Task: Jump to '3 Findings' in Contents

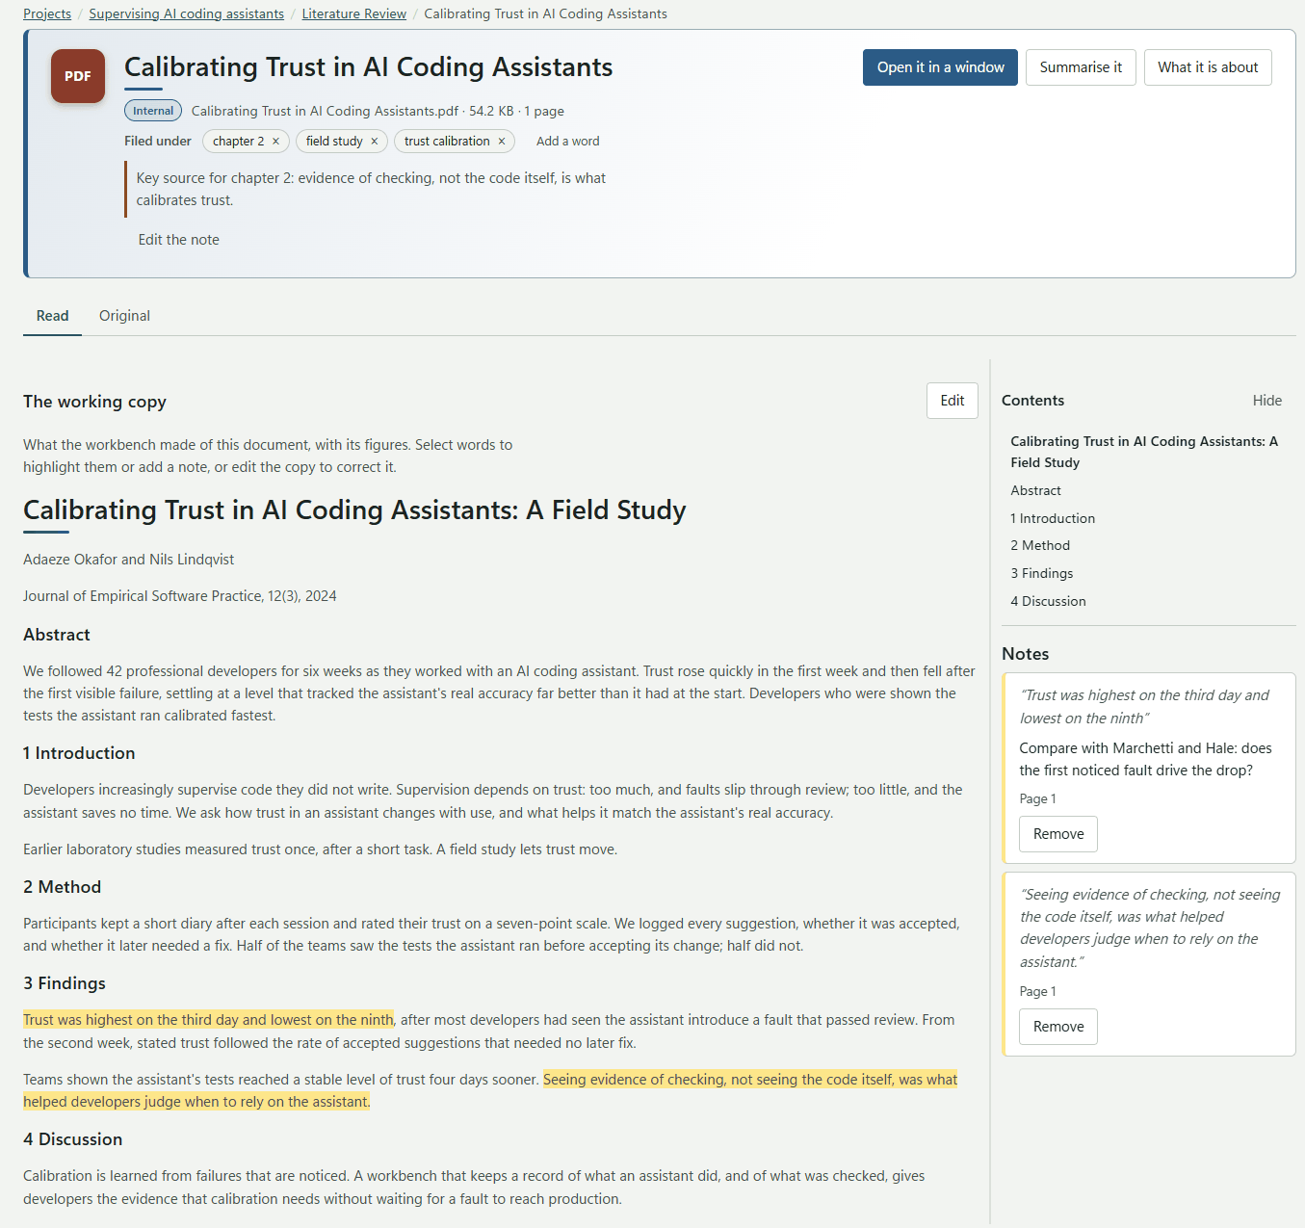Action: pyautogui.click(x=1042, y=573)
